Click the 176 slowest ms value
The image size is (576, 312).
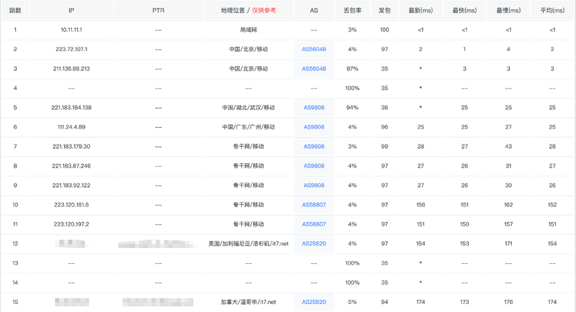508,302
